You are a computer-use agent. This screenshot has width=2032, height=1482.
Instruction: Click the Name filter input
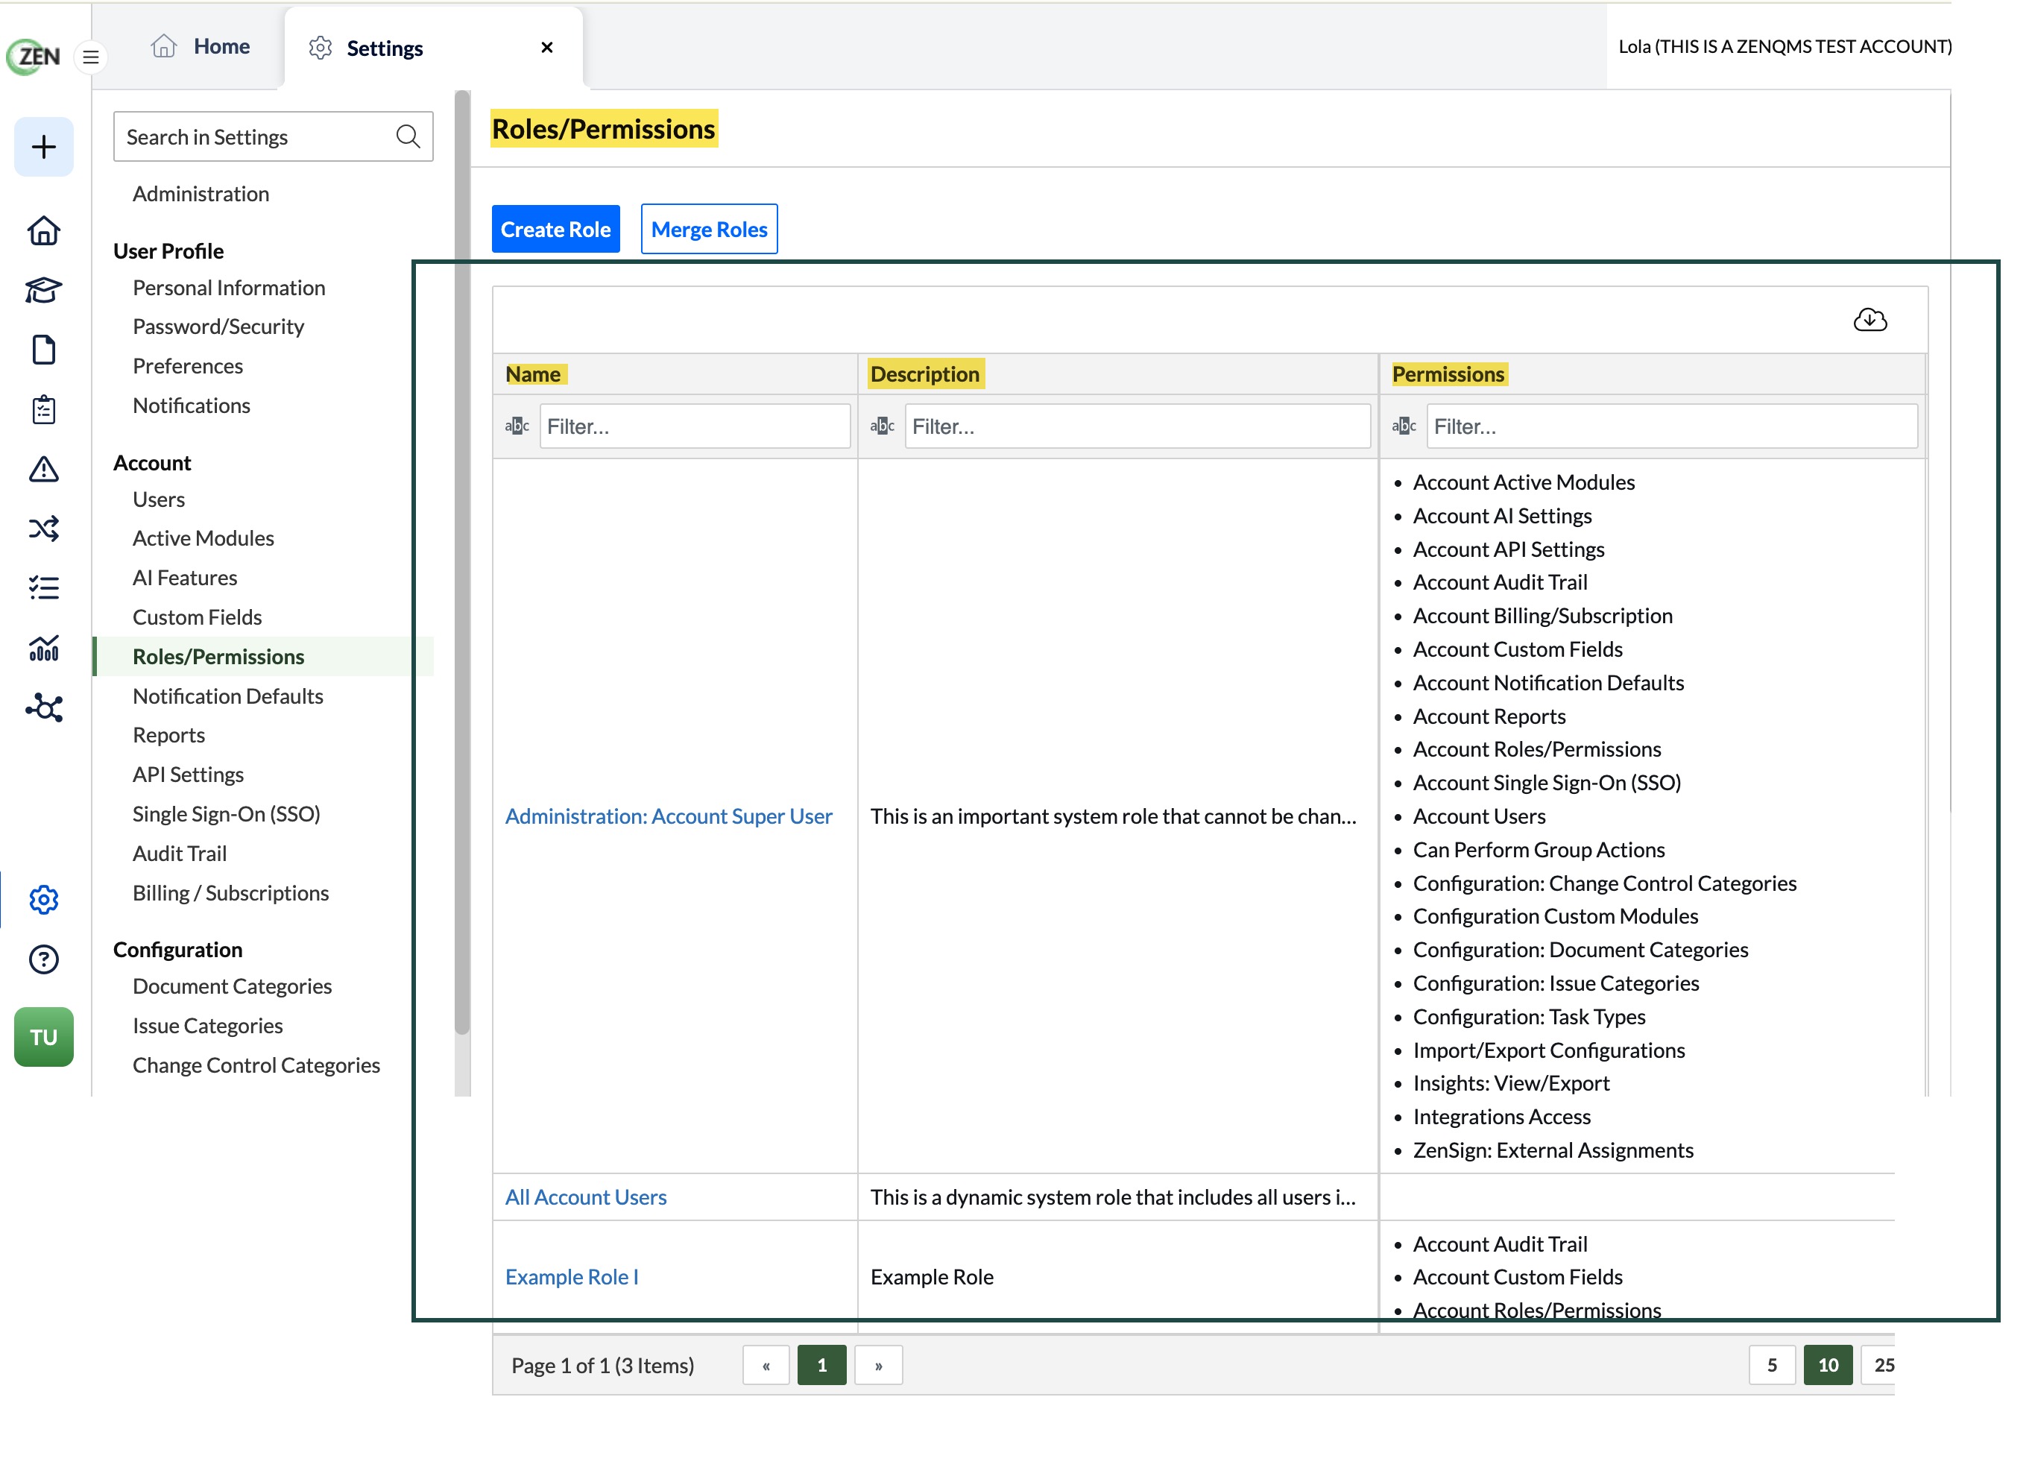695,426
